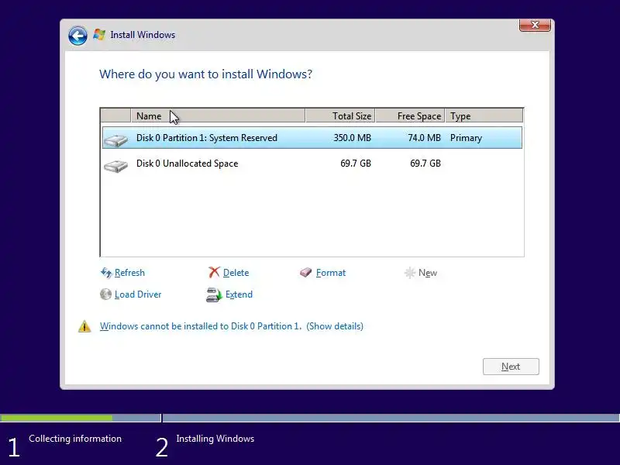
Task: Click the New partition link
Action: (428, 273)
